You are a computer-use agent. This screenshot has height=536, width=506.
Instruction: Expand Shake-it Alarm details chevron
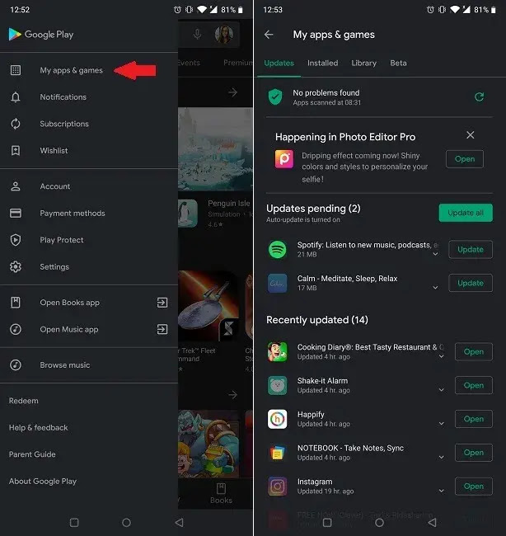(x=442, y=391)
